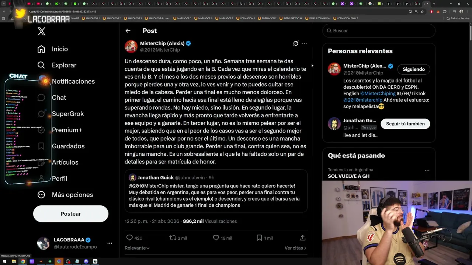Open Guardados bookmarks
This screenshot has height=265, width=472.
pos(61,146)
